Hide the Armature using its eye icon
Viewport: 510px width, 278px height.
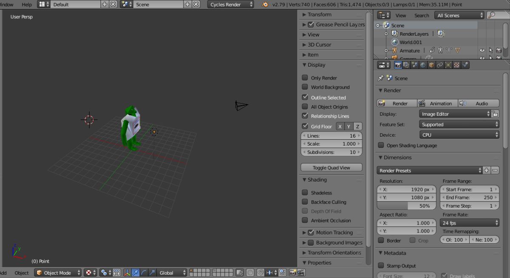pyautogui.click(x=482, y=51)
